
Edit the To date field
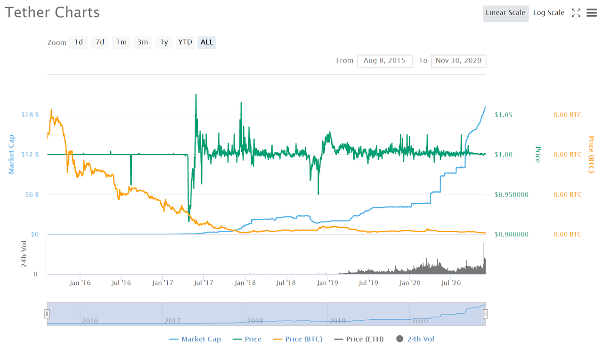point(459,61)
